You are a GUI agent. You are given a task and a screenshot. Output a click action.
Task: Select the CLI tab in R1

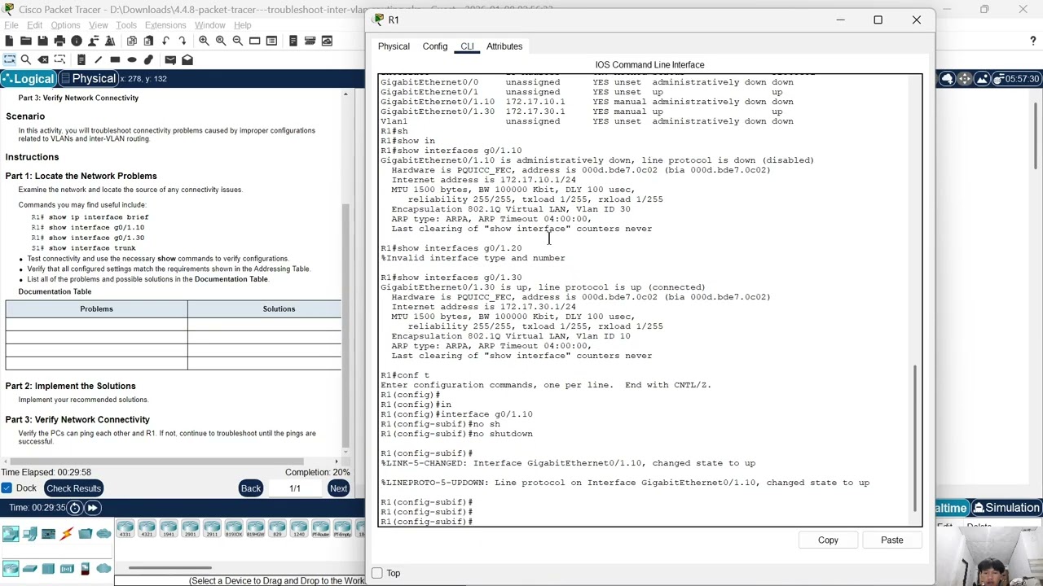click(x=467, y=46)
